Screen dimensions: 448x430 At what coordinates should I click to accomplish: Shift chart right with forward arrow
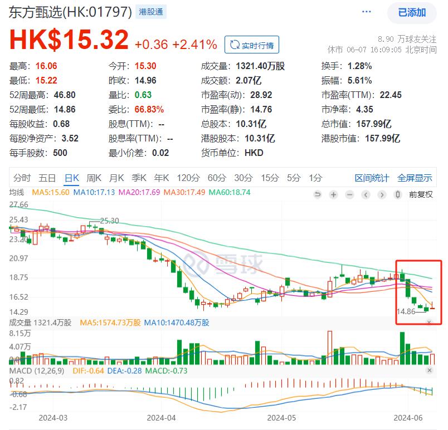tap(382, 195)
